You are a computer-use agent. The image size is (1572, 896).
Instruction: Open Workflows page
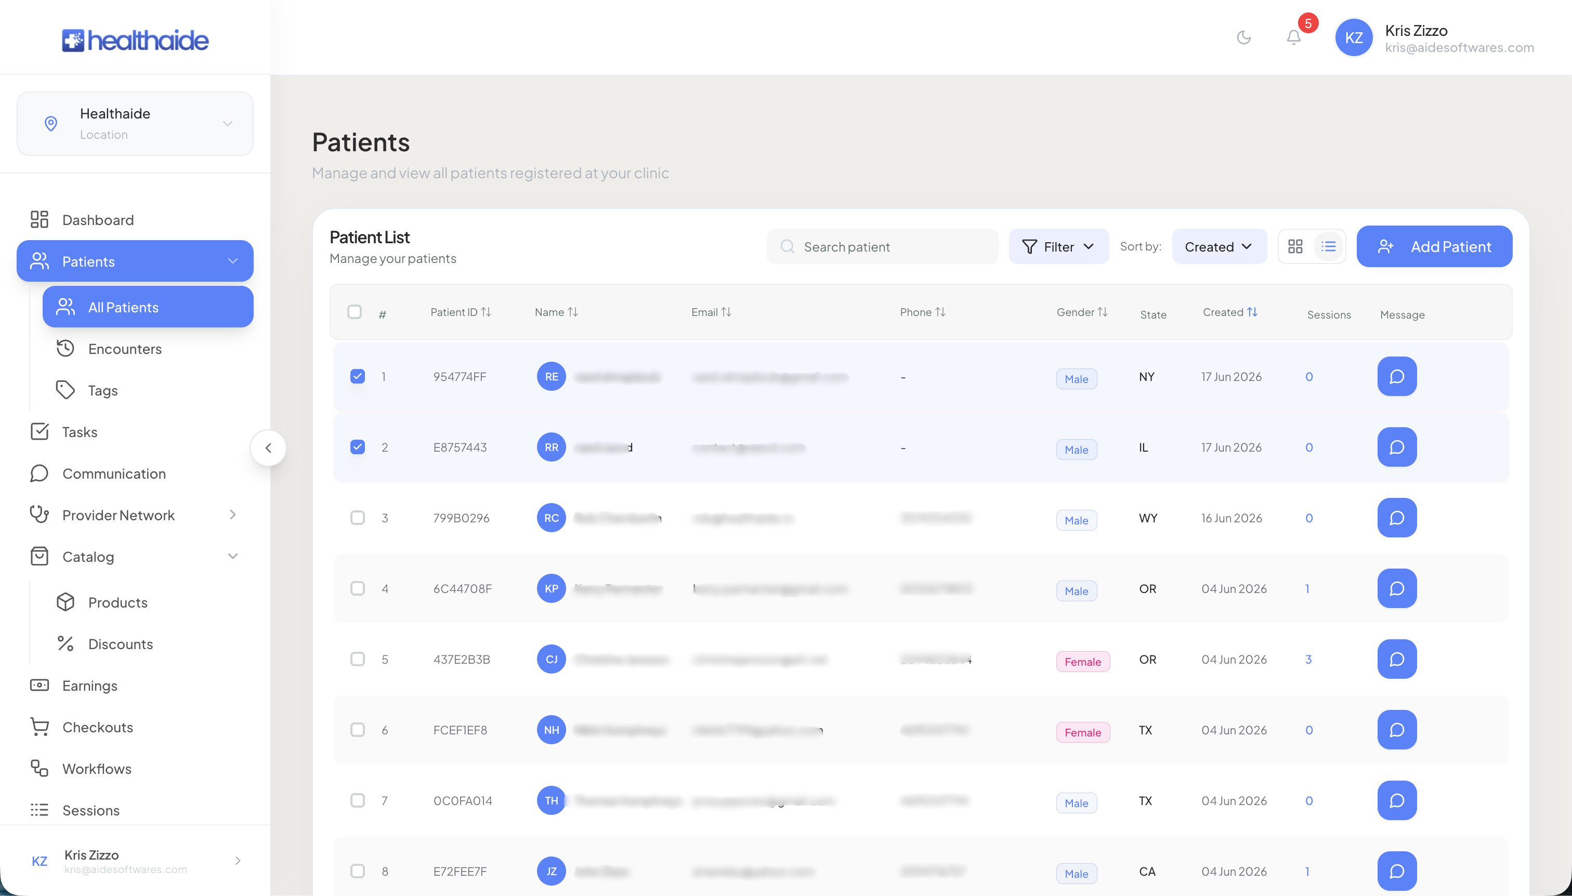[135, 769]
